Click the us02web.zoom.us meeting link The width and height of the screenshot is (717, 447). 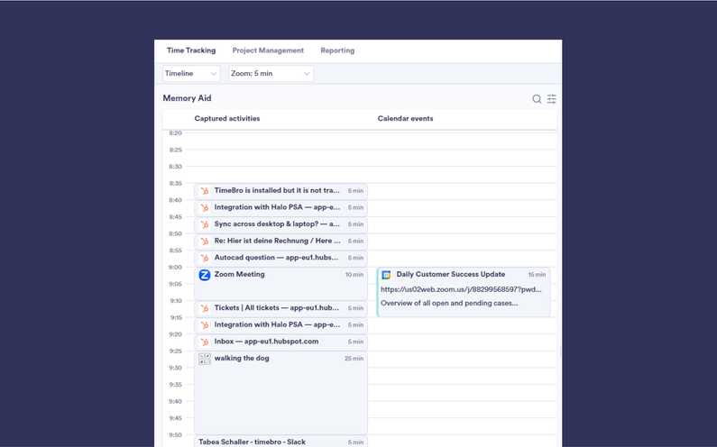click(x=461, y=289)
